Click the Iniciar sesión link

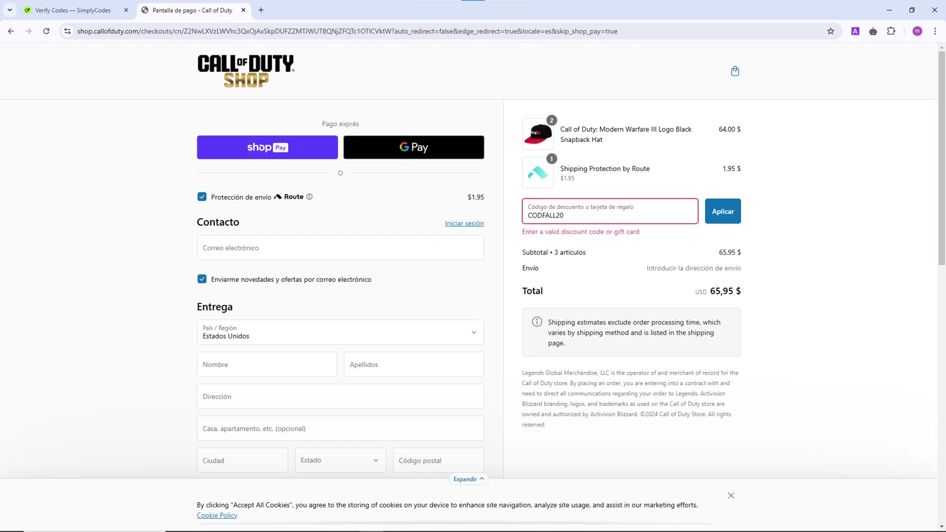pos(464,223)
